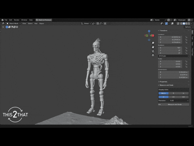Viewport: 194px width, 146px height.
Task: Click the pan view hand icon
Action: pyautogui.click(x=153, y=47)
